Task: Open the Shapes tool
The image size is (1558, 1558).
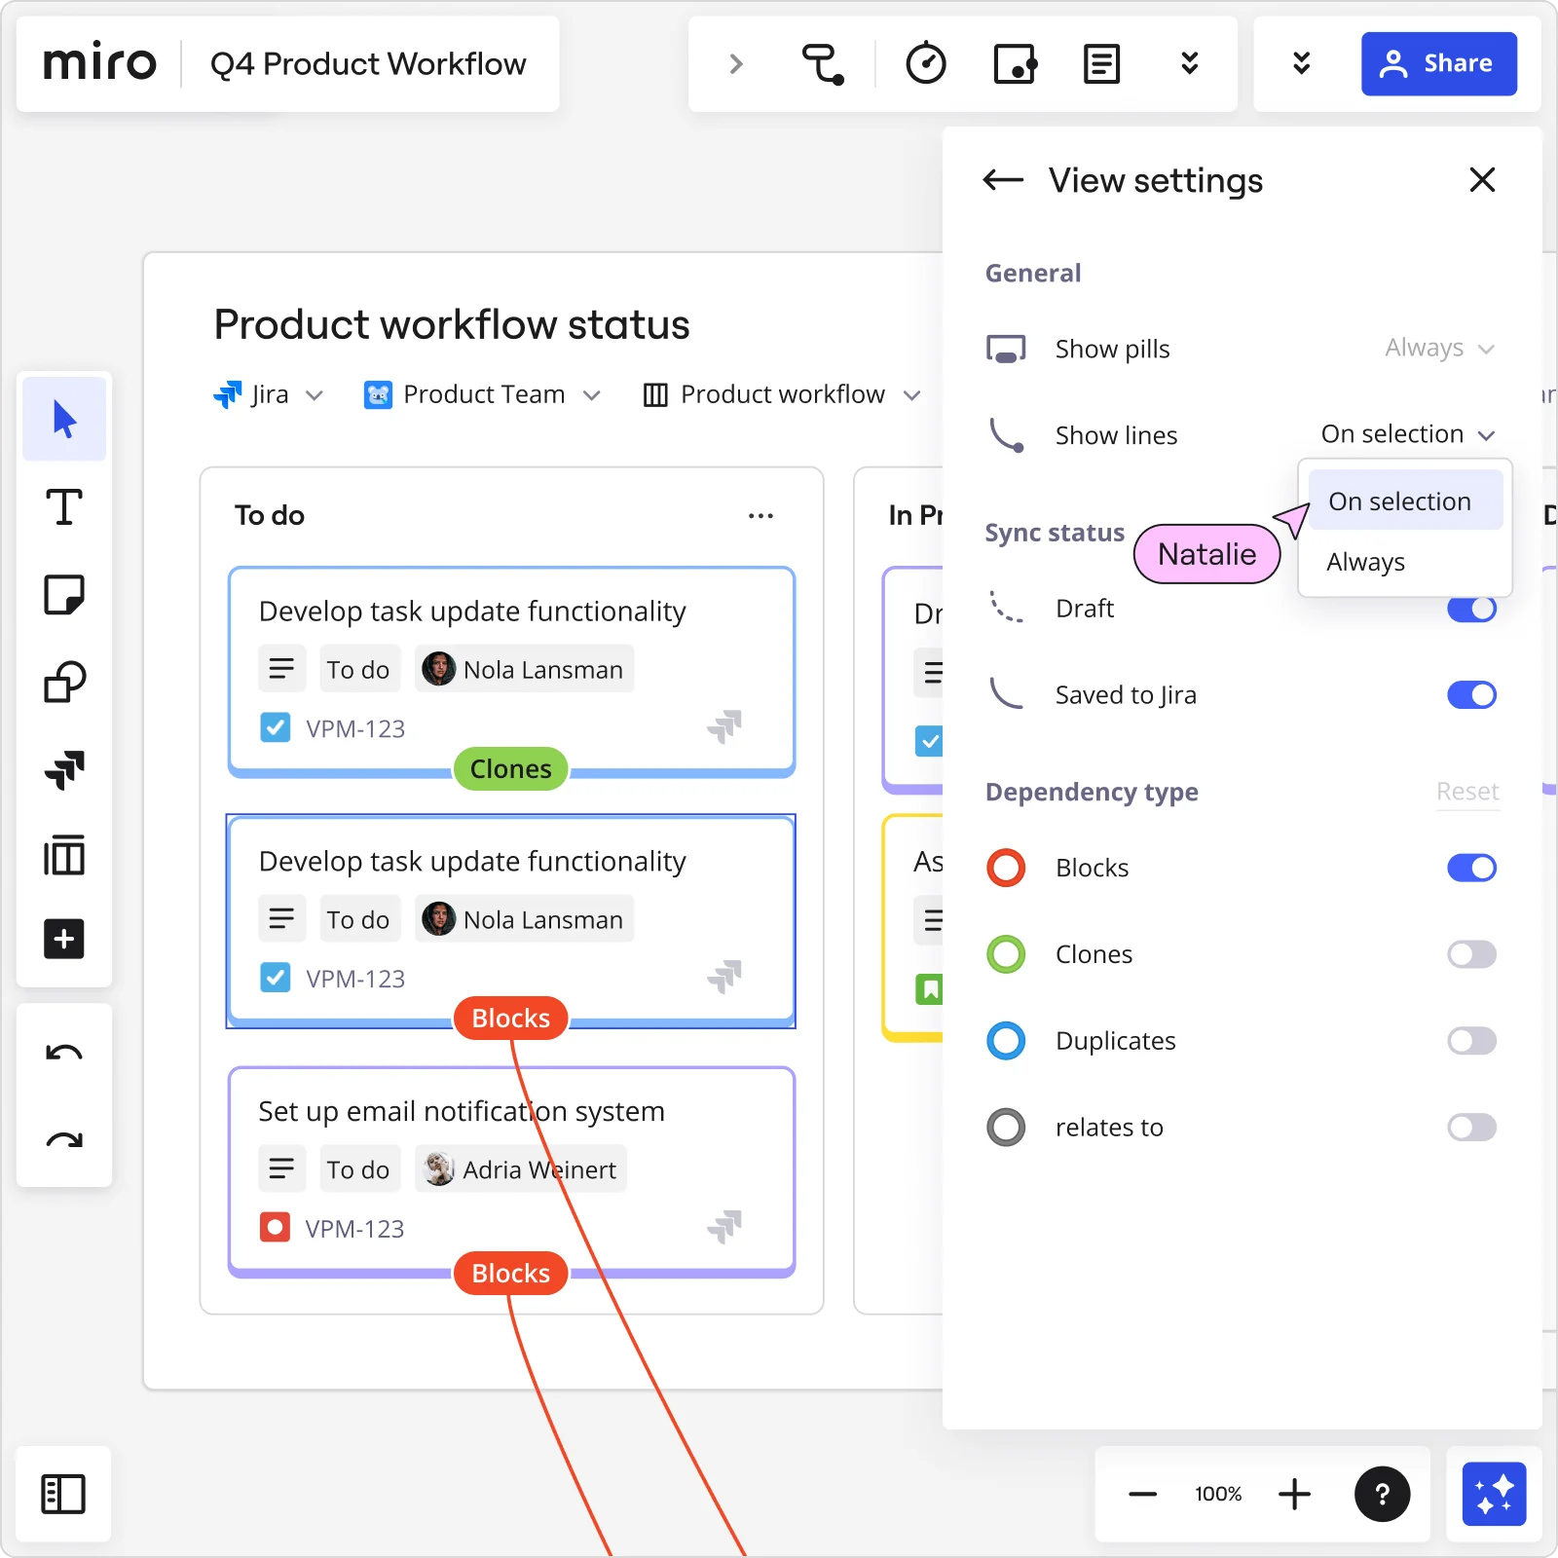Action: [64, 682]
